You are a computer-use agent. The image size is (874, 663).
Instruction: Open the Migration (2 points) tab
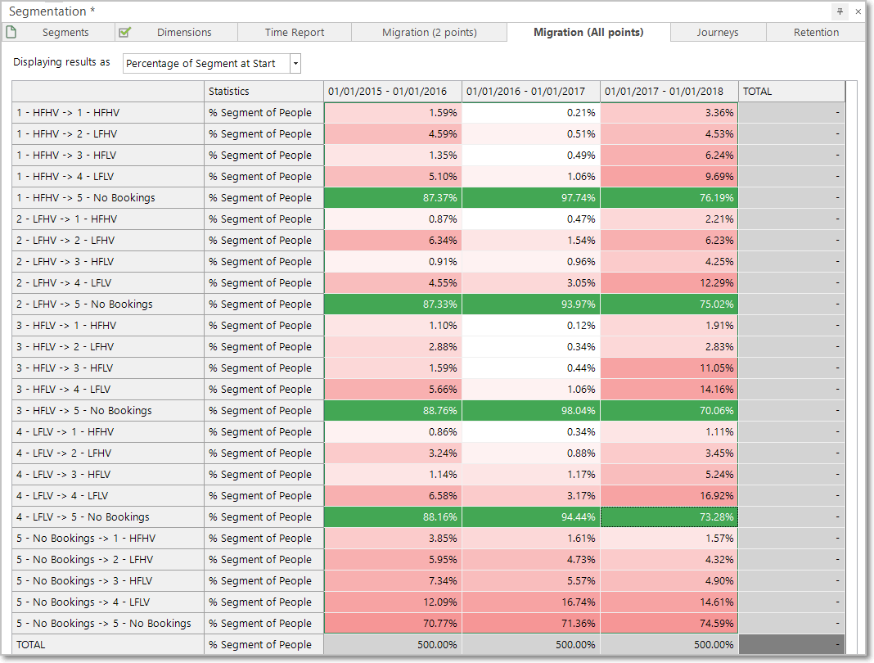pyautogui.click(x=429, y=33)
